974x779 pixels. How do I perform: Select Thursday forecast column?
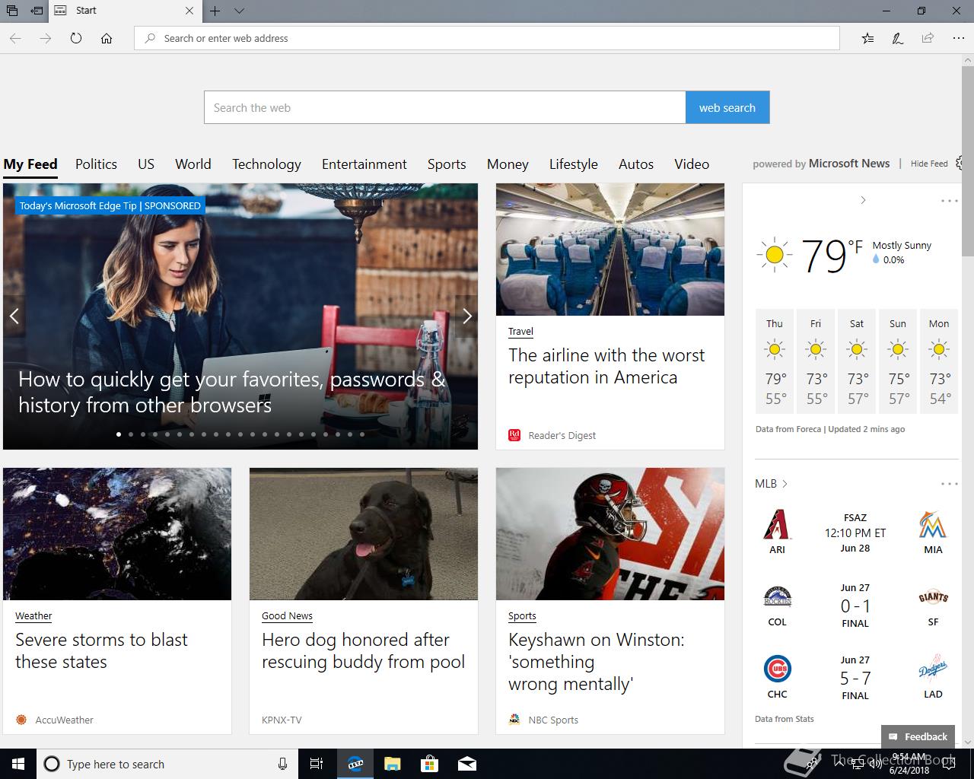tap(775, 361)
